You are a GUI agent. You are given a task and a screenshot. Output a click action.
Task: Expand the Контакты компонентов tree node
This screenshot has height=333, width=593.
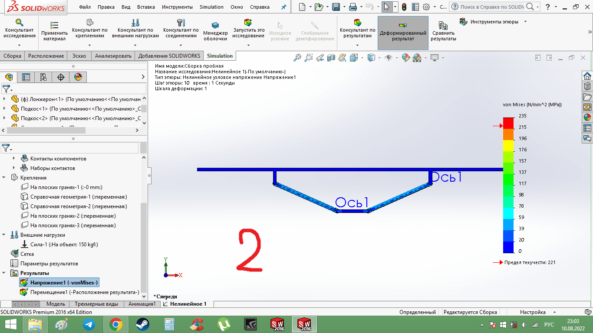tap(14, 159)
